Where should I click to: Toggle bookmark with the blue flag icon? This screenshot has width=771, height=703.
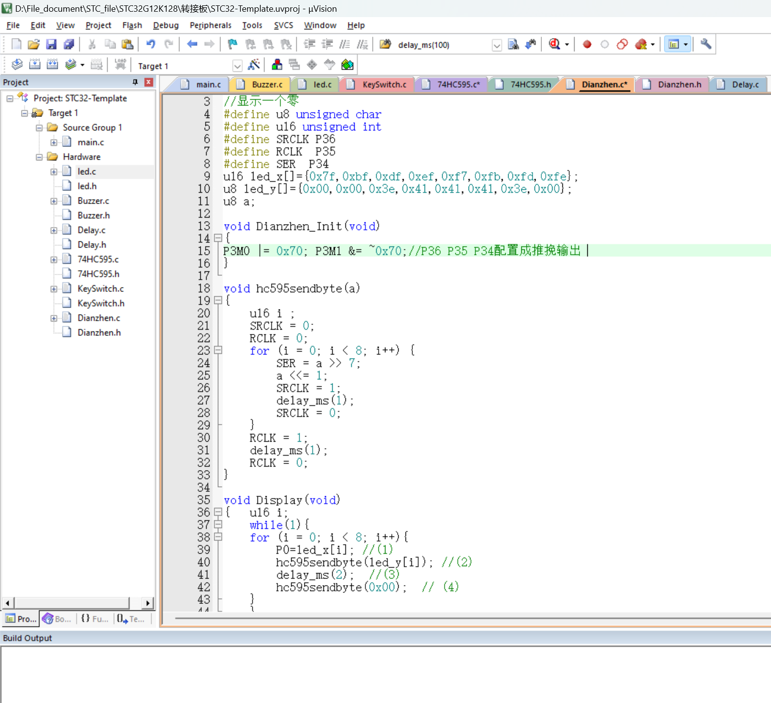click(x=233, y=44)
